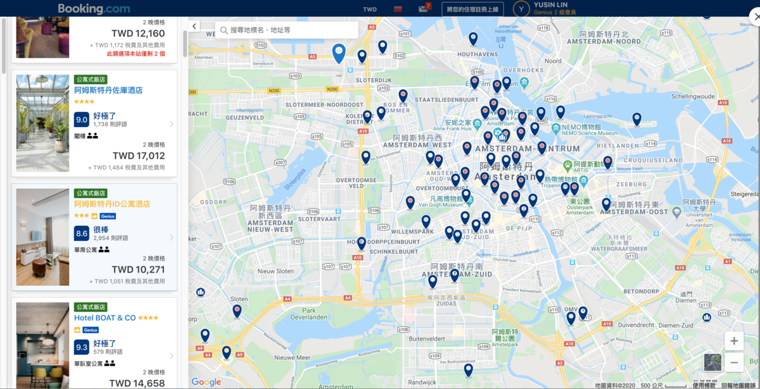Click the 9.0 review score badge

coord(81,120)
